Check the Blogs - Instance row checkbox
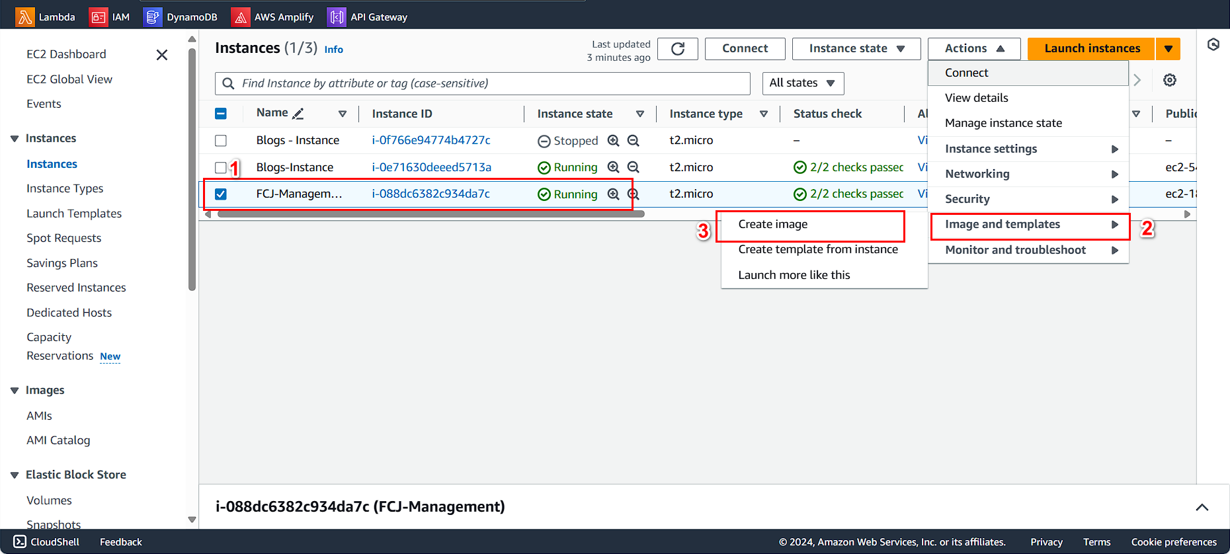This screenshot has width=1230, height=554. pyautogui.click(x=221, y=141)
